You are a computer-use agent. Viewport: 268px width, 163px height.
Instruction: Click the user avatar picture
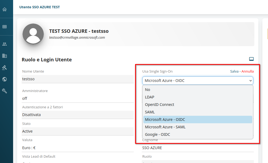(33, 34)
